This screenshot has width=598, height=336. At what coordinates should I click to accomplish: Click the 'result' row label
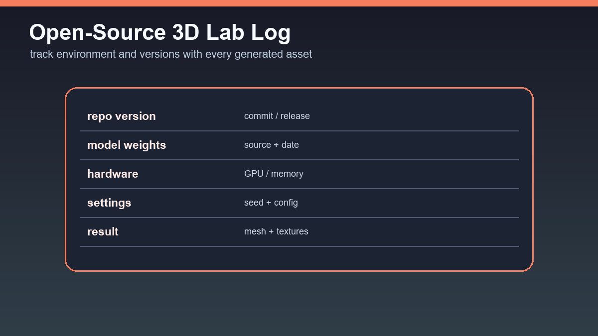[103, 231]
